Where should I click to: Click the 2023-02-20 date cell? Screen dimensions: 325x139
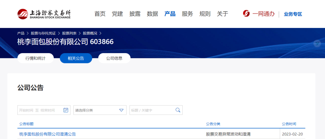(x=292, y=134)
